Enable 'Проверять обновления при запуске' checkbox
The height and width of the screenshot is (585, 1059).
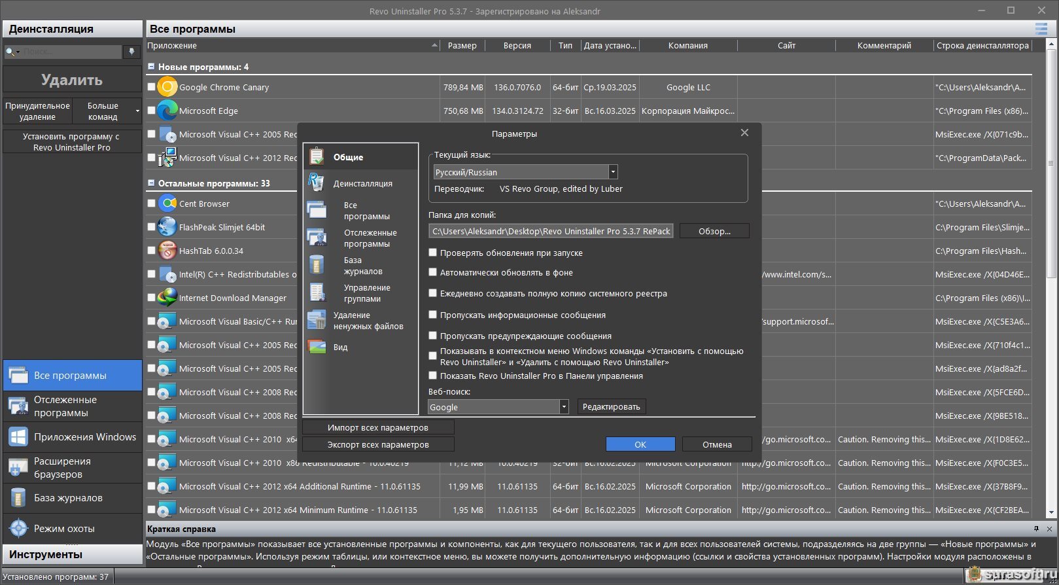coord(432,253)
